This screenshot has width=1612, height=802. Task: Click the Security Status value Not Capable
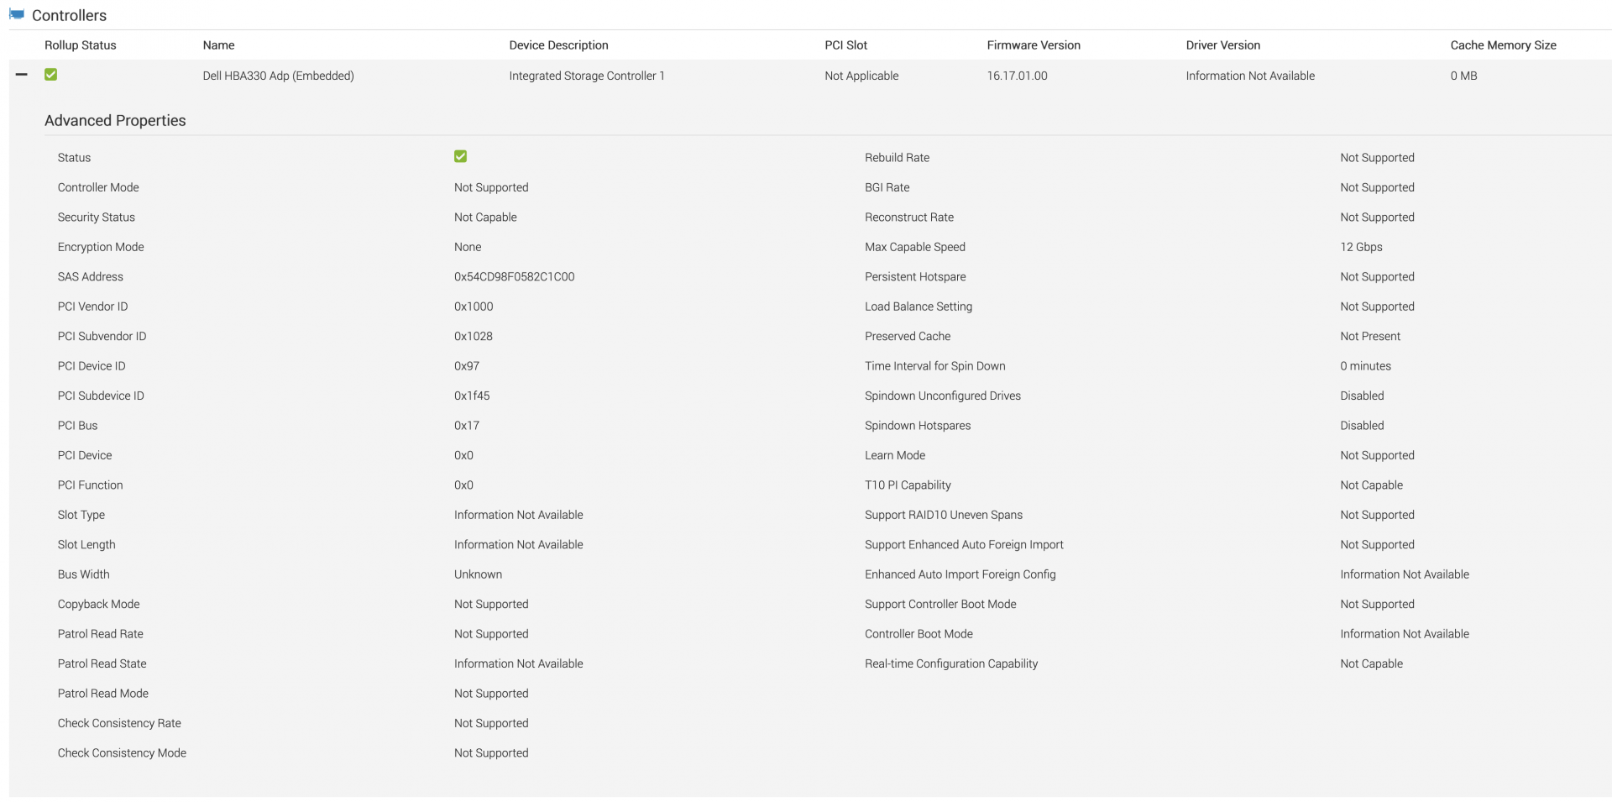tap(485, 217)
